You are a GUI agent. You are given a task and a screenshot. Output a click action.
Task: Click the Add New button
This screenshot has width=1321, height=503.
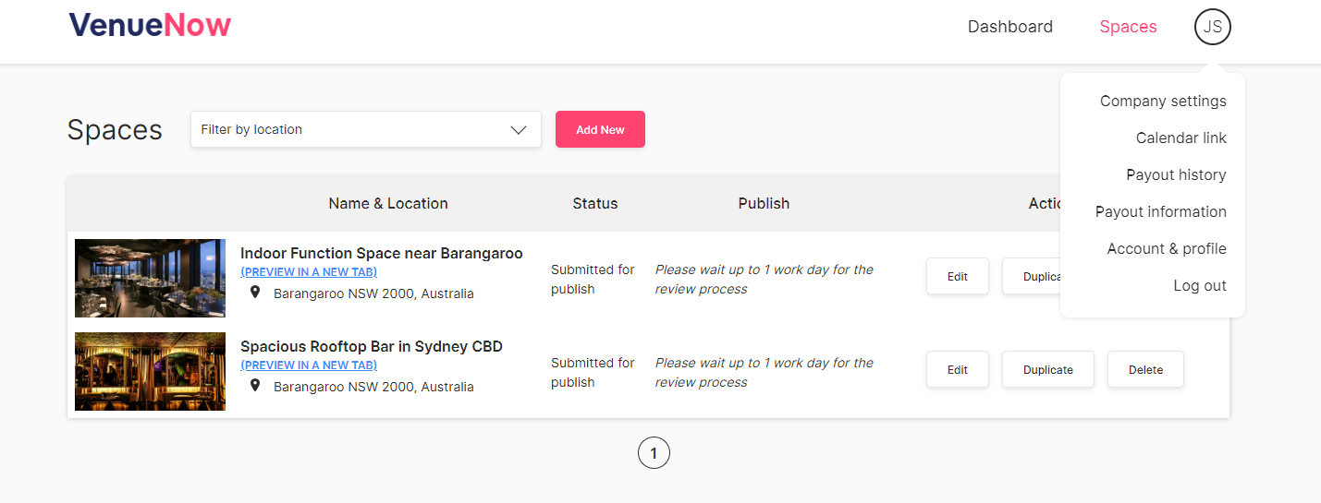point(600,129)
